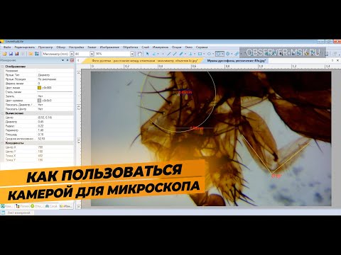Viewport: 341px width, 255px height.
Task: Switch to the Слой bottom panel tab
Action: [51, 206]
